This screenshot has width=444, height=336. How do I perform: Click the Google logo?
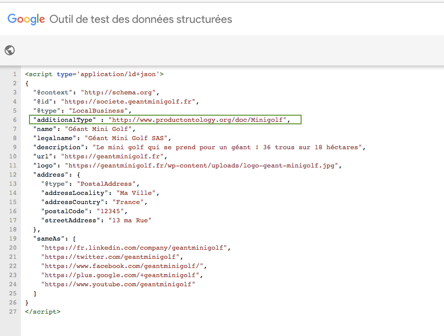[25, 19]
